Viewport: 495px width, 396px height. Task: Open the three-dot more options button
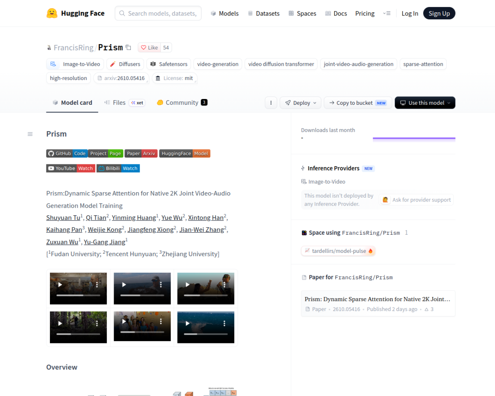point(271,103)
